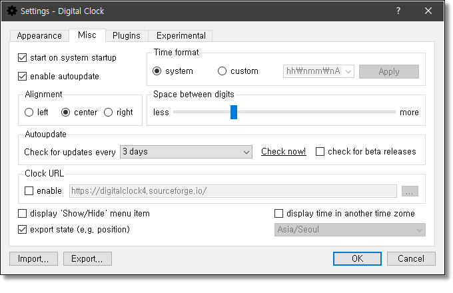Set alignment to right
Image resolution: width=453 pixels, height=293 pixels.
(x=108, y=112)
